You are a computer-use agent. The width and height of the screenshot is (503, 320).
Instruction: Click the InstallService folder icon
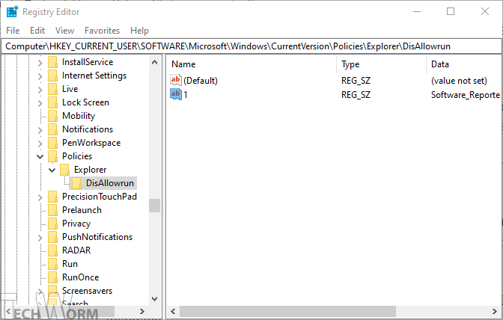point(52,62)
